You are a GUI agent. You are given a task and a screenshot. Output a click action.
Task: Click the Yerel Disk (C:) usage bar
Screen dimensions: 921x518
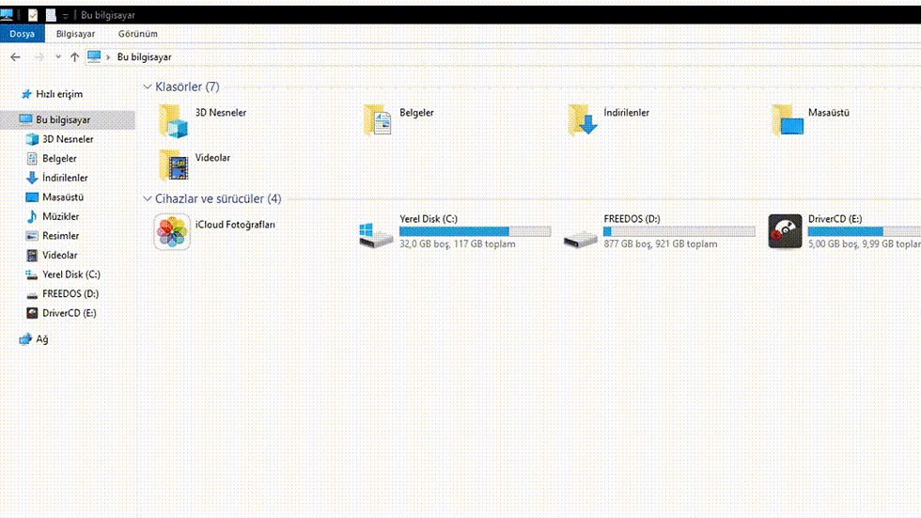[476, 231]
